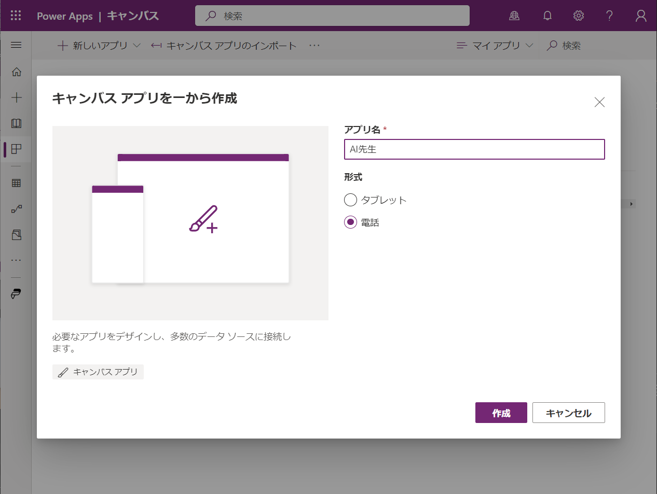Open the ... overflow in the sidebar
The width and height of the screenshot is (657, 494).
(x=16, y=260)
